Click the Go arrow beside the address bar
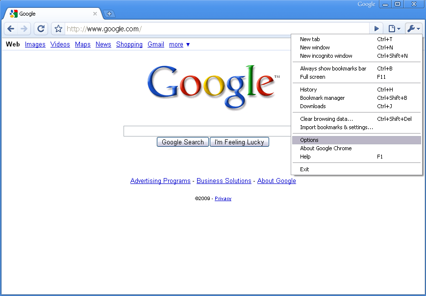The image size is (426, 296). click(376, 28)
